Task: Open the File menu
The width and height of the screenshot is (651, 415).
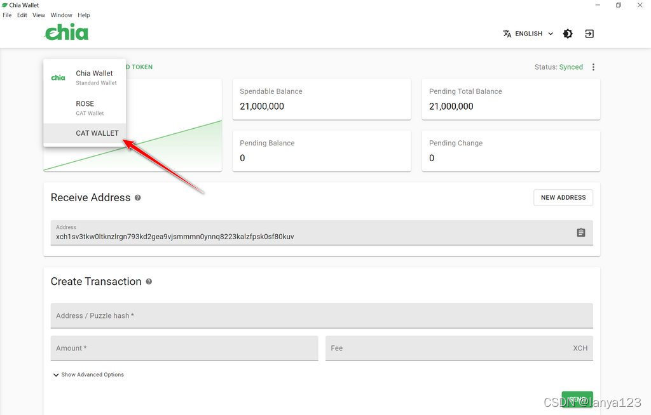Action: (x=7, y=15)
